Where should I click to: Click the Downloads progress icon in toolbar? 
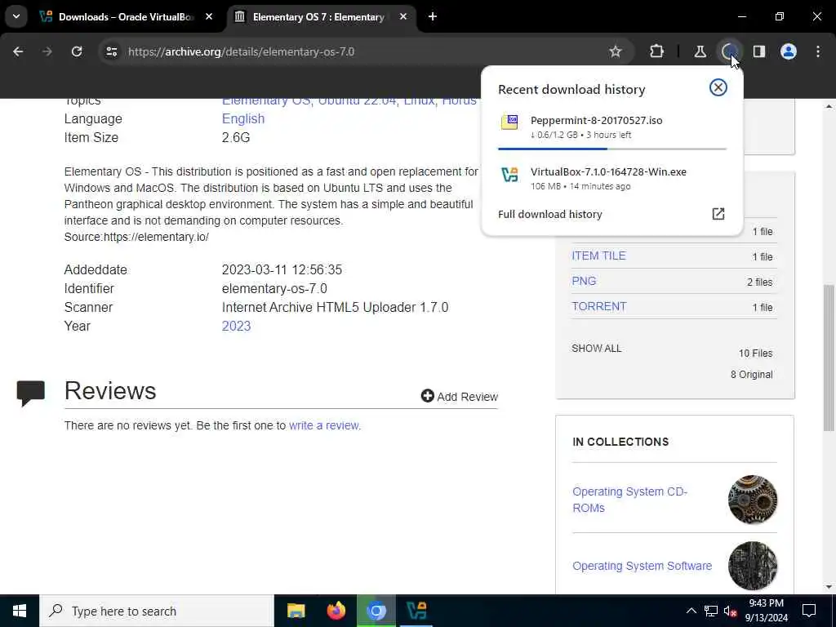pos(729,51)
